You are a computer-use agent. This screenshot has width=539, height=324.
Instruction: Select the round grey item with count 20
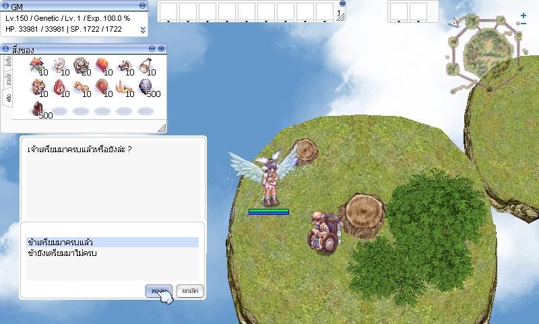coord(81,65)
